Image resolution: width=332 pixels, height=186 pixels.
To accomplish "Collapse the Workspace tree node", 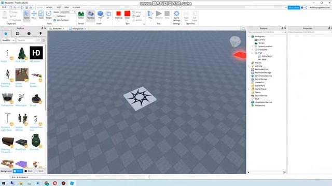I will 249,37.
